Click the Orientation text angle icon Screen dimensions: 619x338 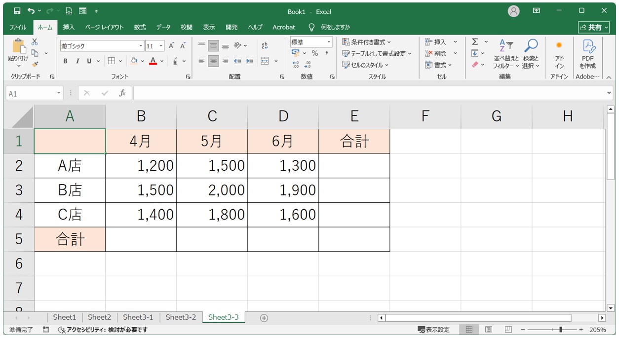(237, 46)
